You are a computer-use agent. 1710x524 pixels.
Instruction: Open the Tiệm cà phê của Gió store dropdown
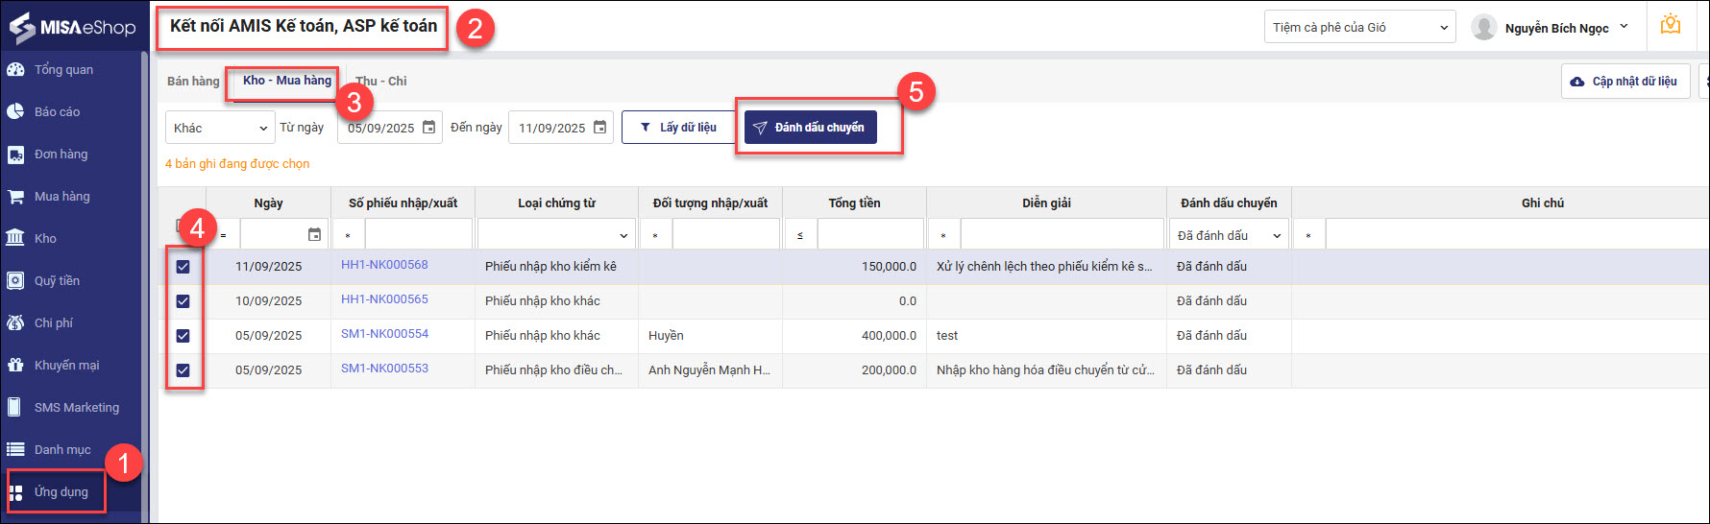pyautogui.click(x=1359, y=28)
